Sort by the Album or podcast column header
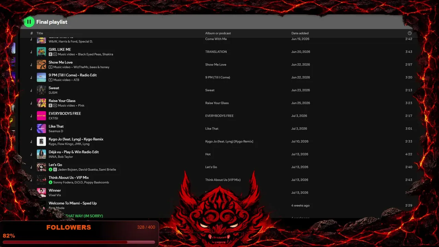The width and height of the screenshot is (439, 247). click(x=218, y=33)
